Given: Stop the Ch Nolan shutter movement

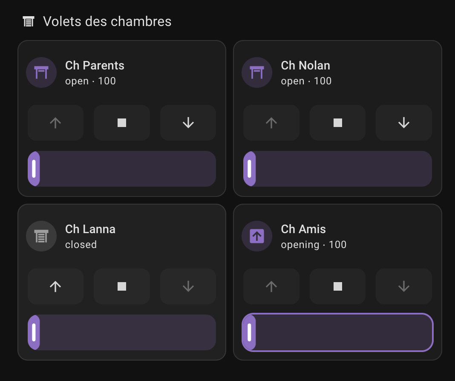Looking at the screenshot, I should tap(337, 123).
